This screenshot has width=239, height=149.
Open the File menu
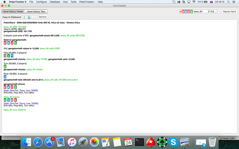(x=31, y=2)
